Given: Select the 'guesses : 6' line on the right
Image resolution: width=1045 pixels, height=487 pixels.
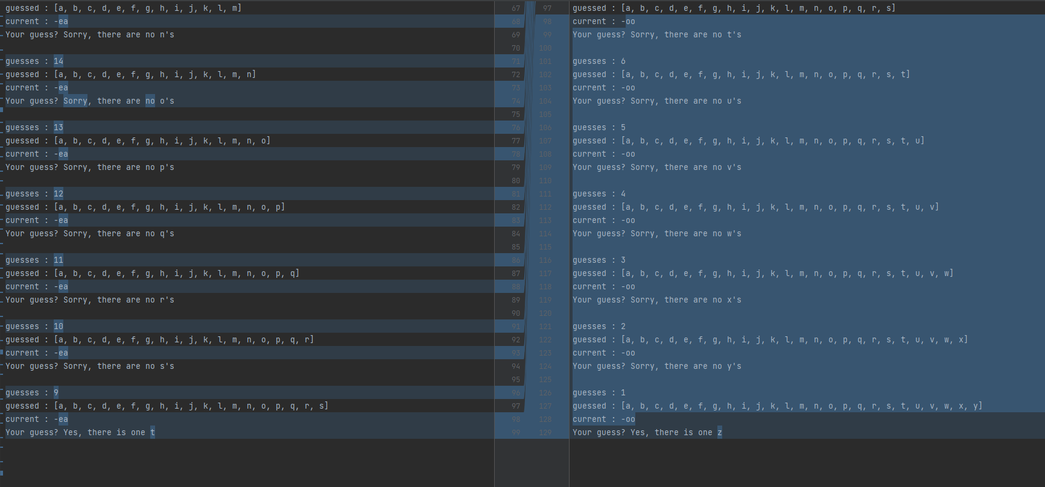Looking at the screenshot, I should click(x=599, y=61).
